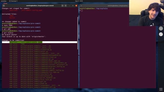Click the commands/install_uninstall.py line
The image size is (164, 92).
(39, 65)
